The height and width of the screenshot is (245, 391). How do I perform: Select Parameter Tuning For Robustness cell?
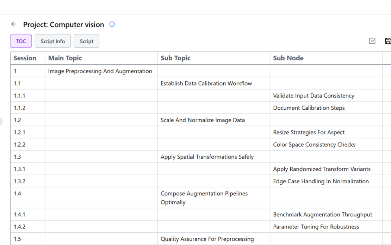[x=326, y=227]
